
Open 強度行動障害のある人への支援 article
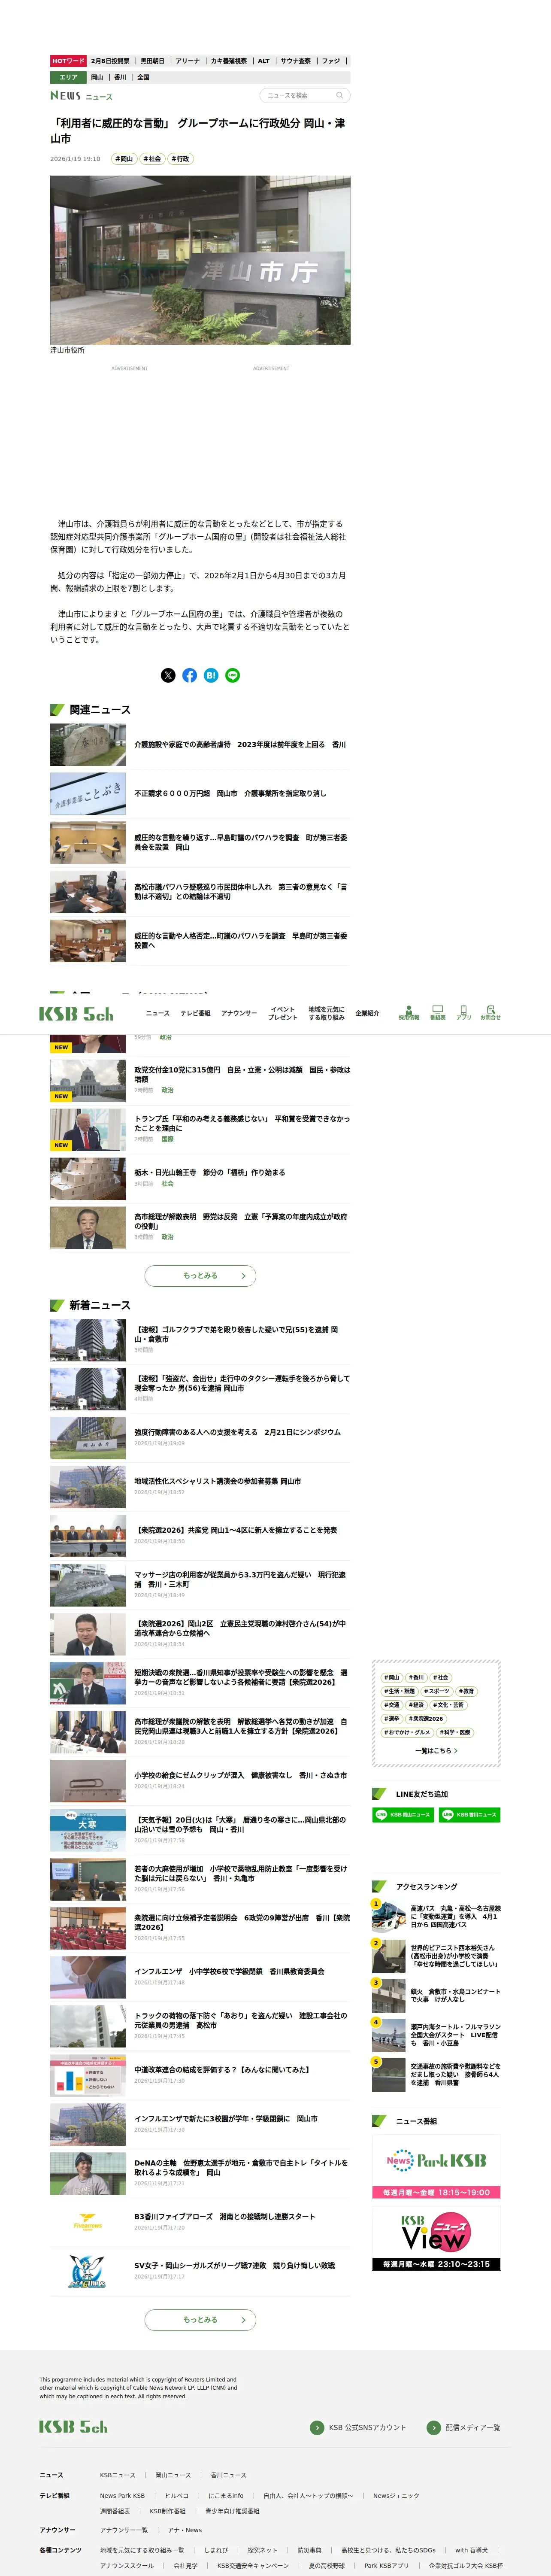[237, 1432]
